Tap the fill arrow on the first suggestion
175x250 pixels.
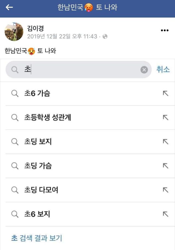click(165, 93)
